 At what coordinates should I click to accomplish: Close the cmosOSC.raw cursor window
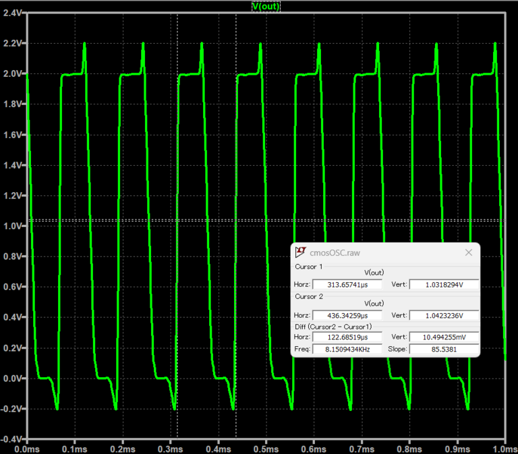[x=469, y=252]
